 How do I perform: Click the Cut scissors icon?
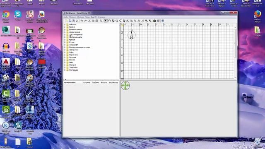(x=89, y=21)
